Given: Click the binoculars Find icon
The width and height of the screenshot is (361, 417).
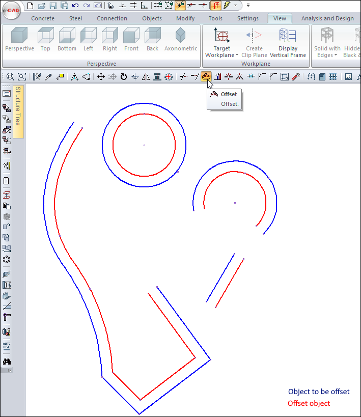Looking at the screenshot, I should pos(7,361).
